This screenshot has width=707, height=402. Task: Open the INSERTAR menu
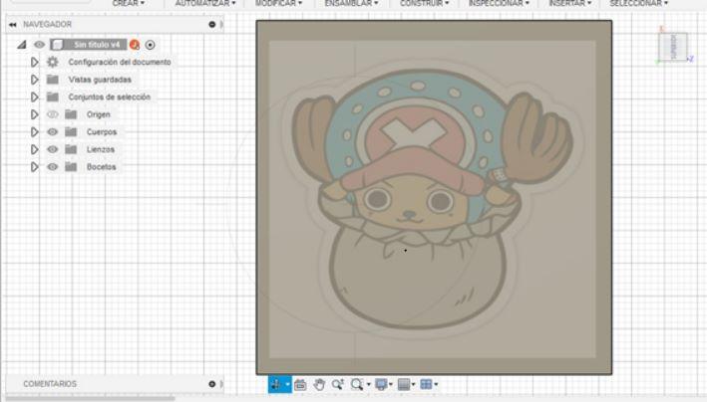pos(570,3)
